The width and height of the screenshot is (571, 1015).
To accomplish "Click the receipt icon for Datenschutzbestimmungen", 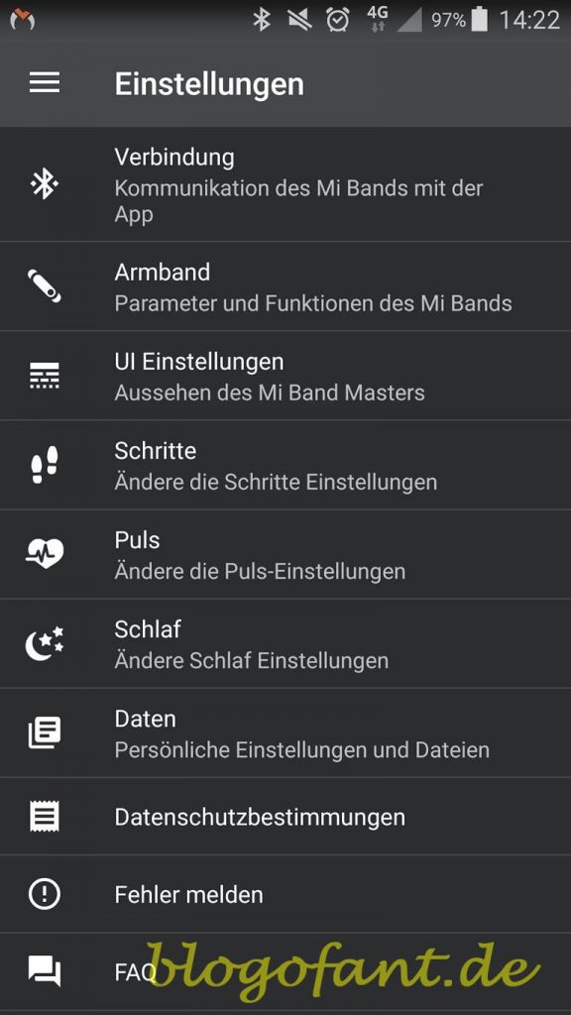I will pos(44,817).
